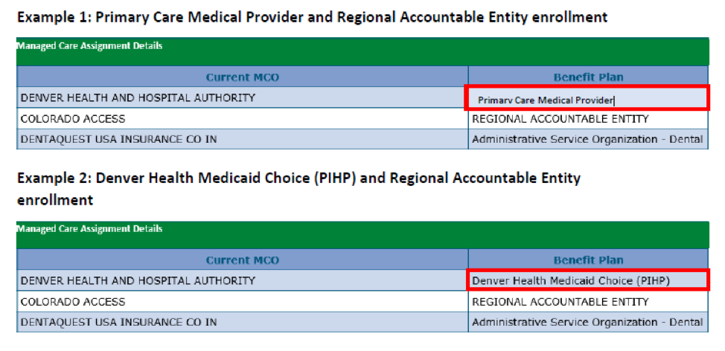Click REGIONAL ACCOUNTABLE ENTITY in first table

pos(560,119)
